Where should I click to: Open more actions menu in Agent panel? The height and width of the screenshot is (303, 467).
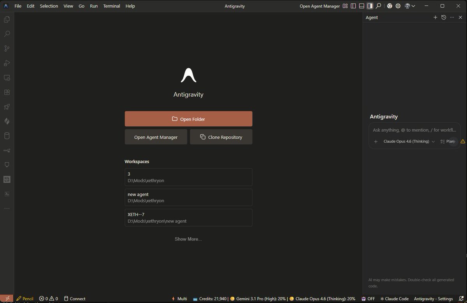coord(452,17)
